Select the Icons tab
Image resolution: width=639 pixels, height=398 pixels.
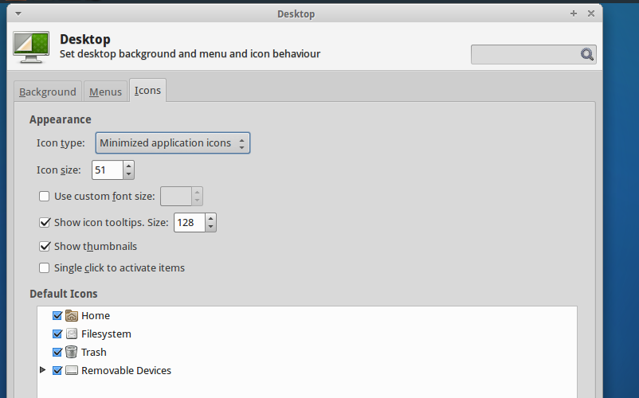point(147,90)
